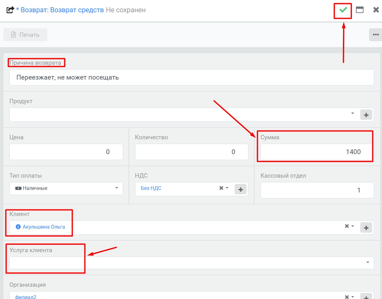
Task: Open the Услуга клиента dropdown
Action: (x=191, y=263)
